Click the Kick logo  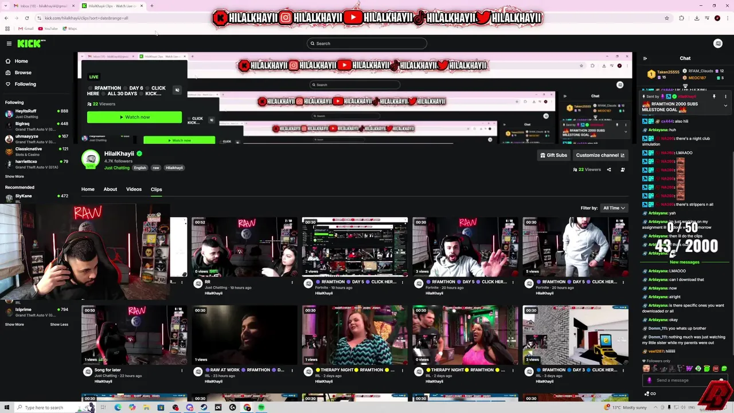coord(30,44)
